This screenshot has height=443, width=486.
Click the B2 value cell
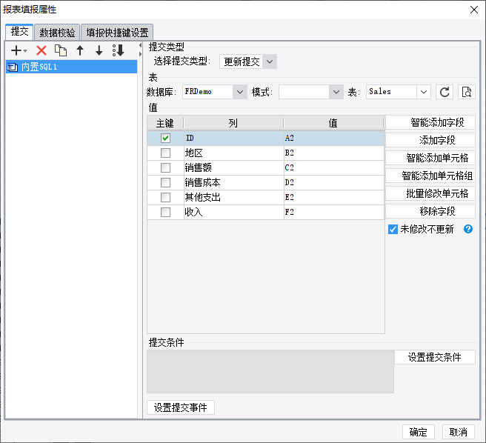tap(334, 153)
